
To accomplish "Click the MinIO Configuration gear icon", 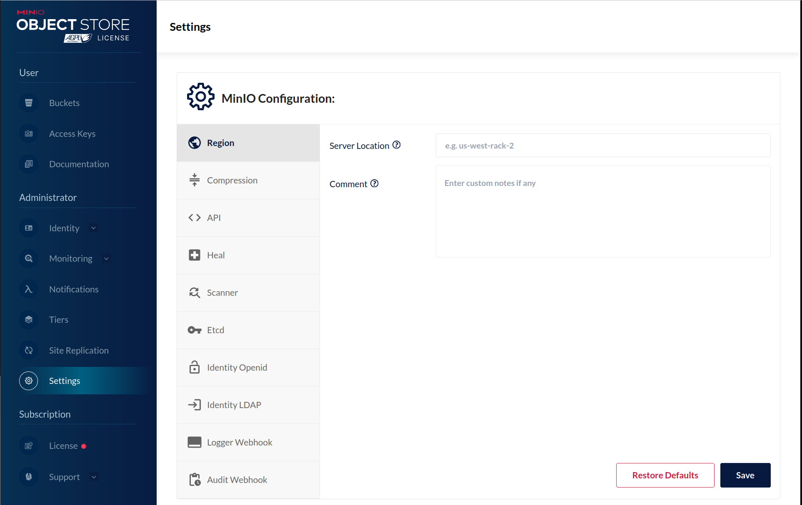I will click(x=201, y=97).
